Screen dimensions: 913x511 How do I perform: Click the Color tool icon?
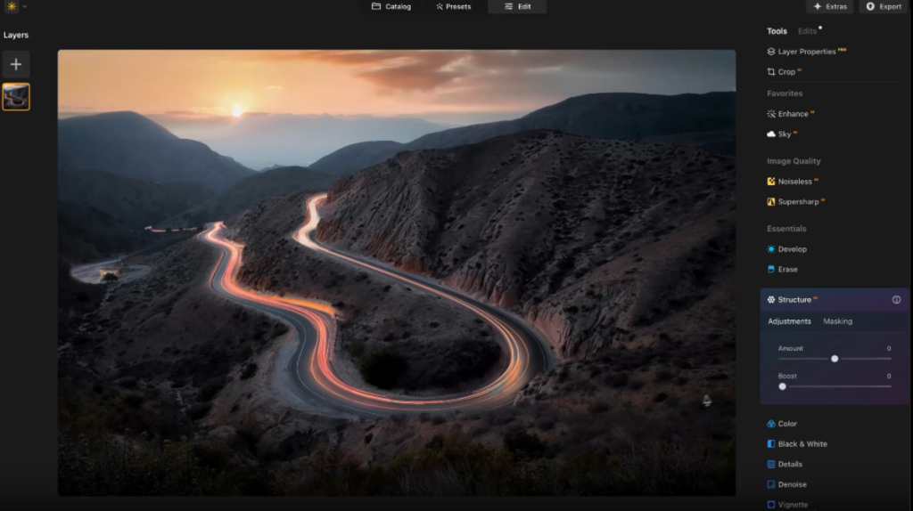click(771, 424)
